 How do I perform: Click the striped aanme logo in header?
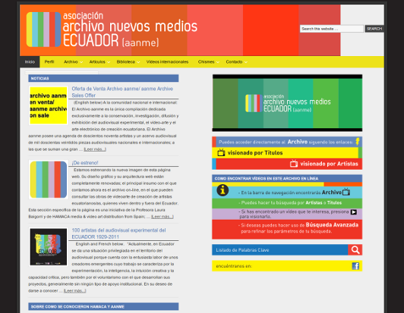[43, 30]
